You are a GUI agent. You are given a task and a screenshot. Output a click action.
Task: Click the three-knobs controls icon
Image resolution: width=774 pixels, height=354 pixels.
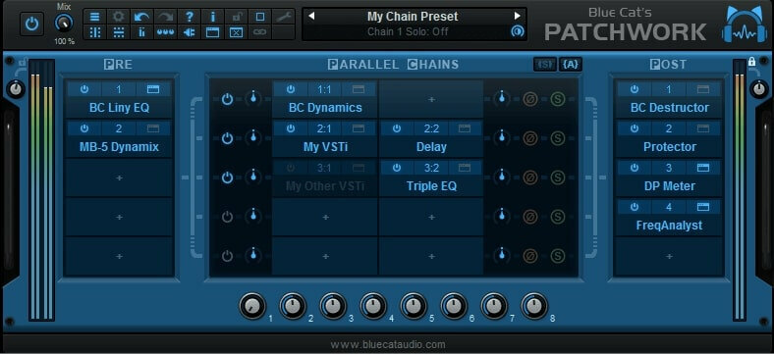165,32
